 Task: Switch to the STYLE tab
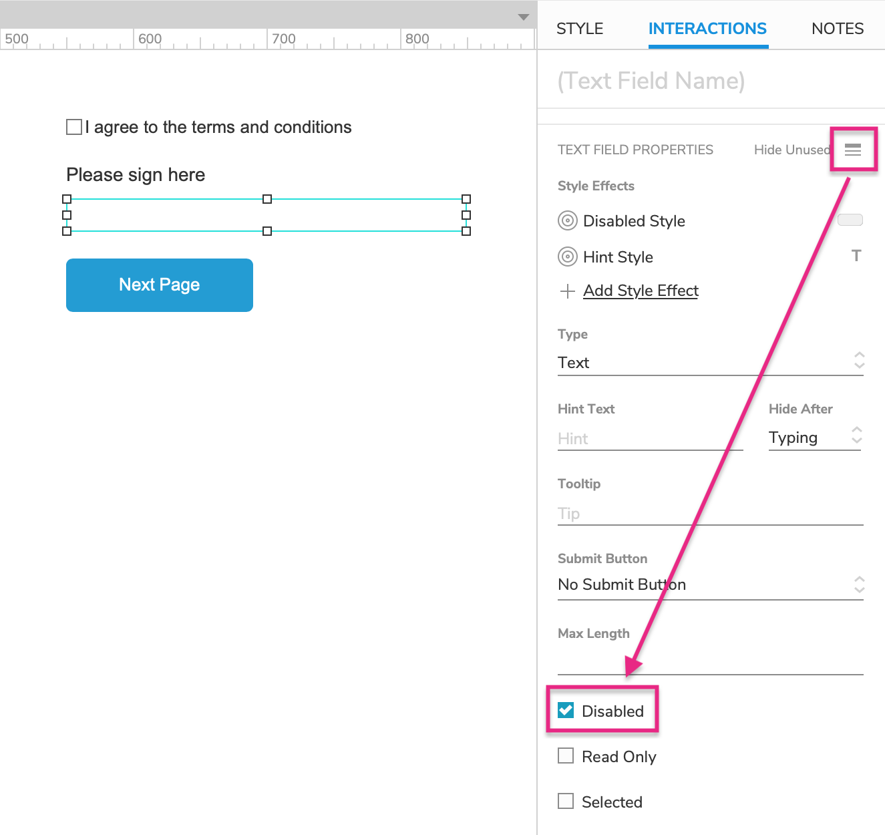[x=579, y=29]
